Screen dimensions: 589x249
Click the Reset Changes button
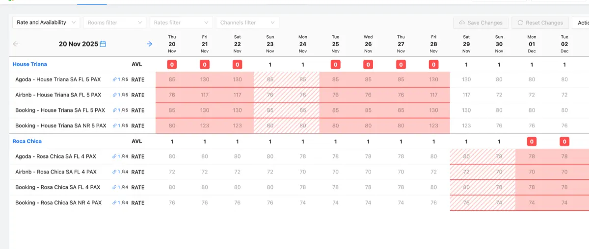[x=540, y=23]
